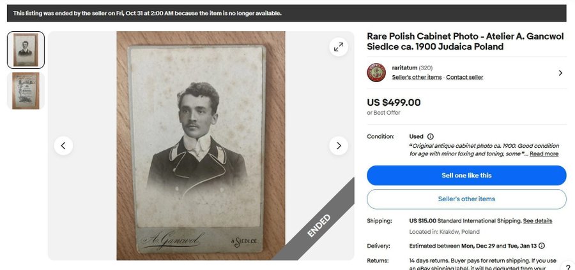Click the Contact seller link

tap(464, 77)
